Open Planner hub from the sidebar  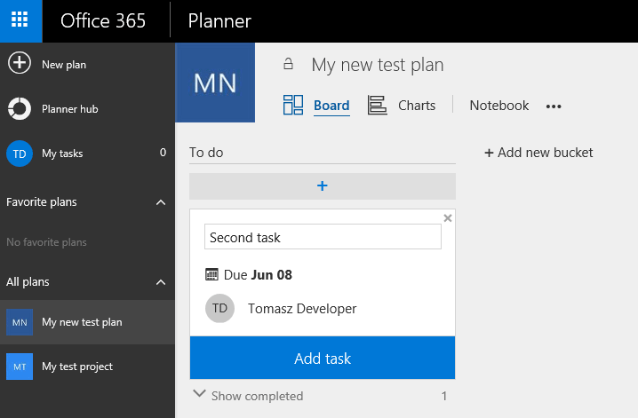70,109
